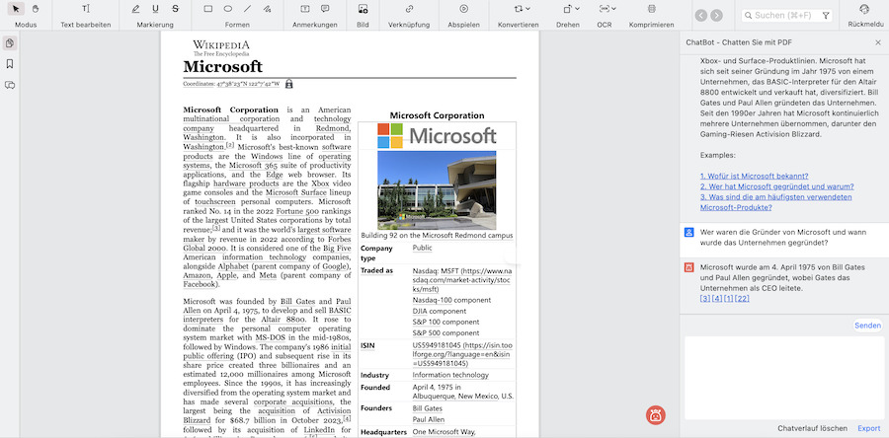Open the search filter funnel icon
The width and height of the screenshot is (889, 438).
(x=826, y=15)
